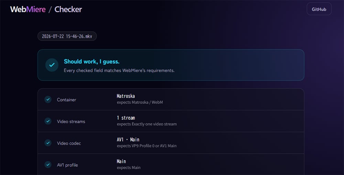Click the AV1 profile label
The image size is (344, 175).
(67, 165)
